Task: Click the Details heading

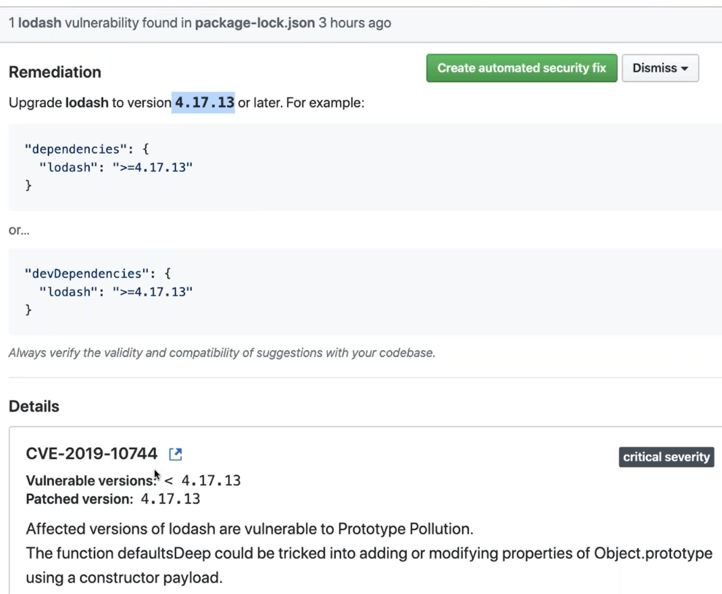Action: coord(34,407)
